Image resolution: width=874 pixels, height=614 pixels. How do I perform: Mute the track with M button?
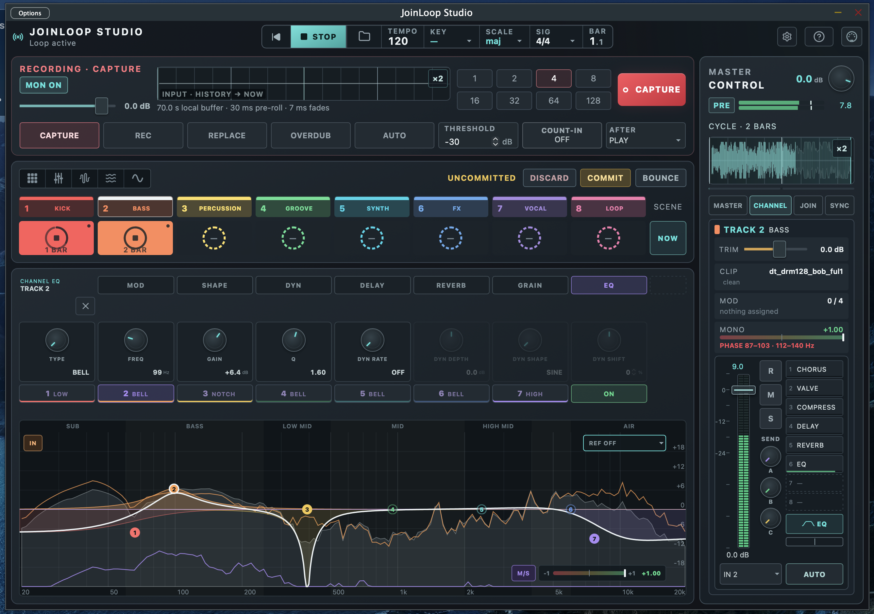pos(770,395)
